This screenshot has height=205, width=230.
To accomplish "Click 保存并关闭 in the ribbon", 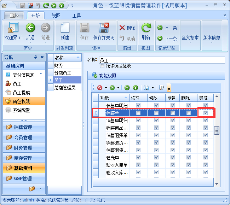I will [104, 32].
